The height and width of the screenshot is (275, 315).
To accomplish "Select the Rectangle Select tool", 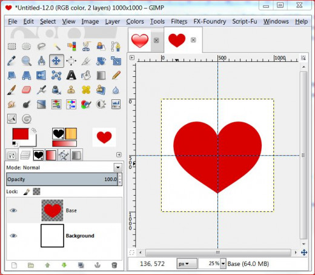I will (x=12, y=46).
